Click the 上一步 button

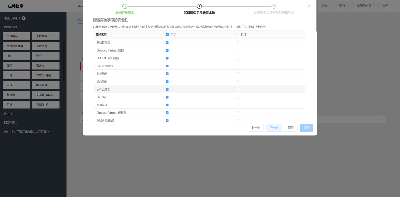255,128
